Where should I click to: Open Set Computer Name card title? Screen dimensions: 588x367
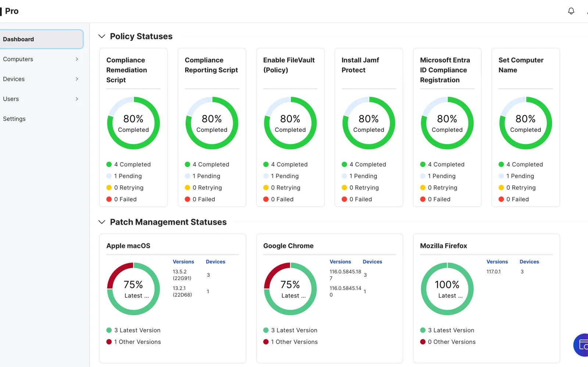[x=521, y=65]
